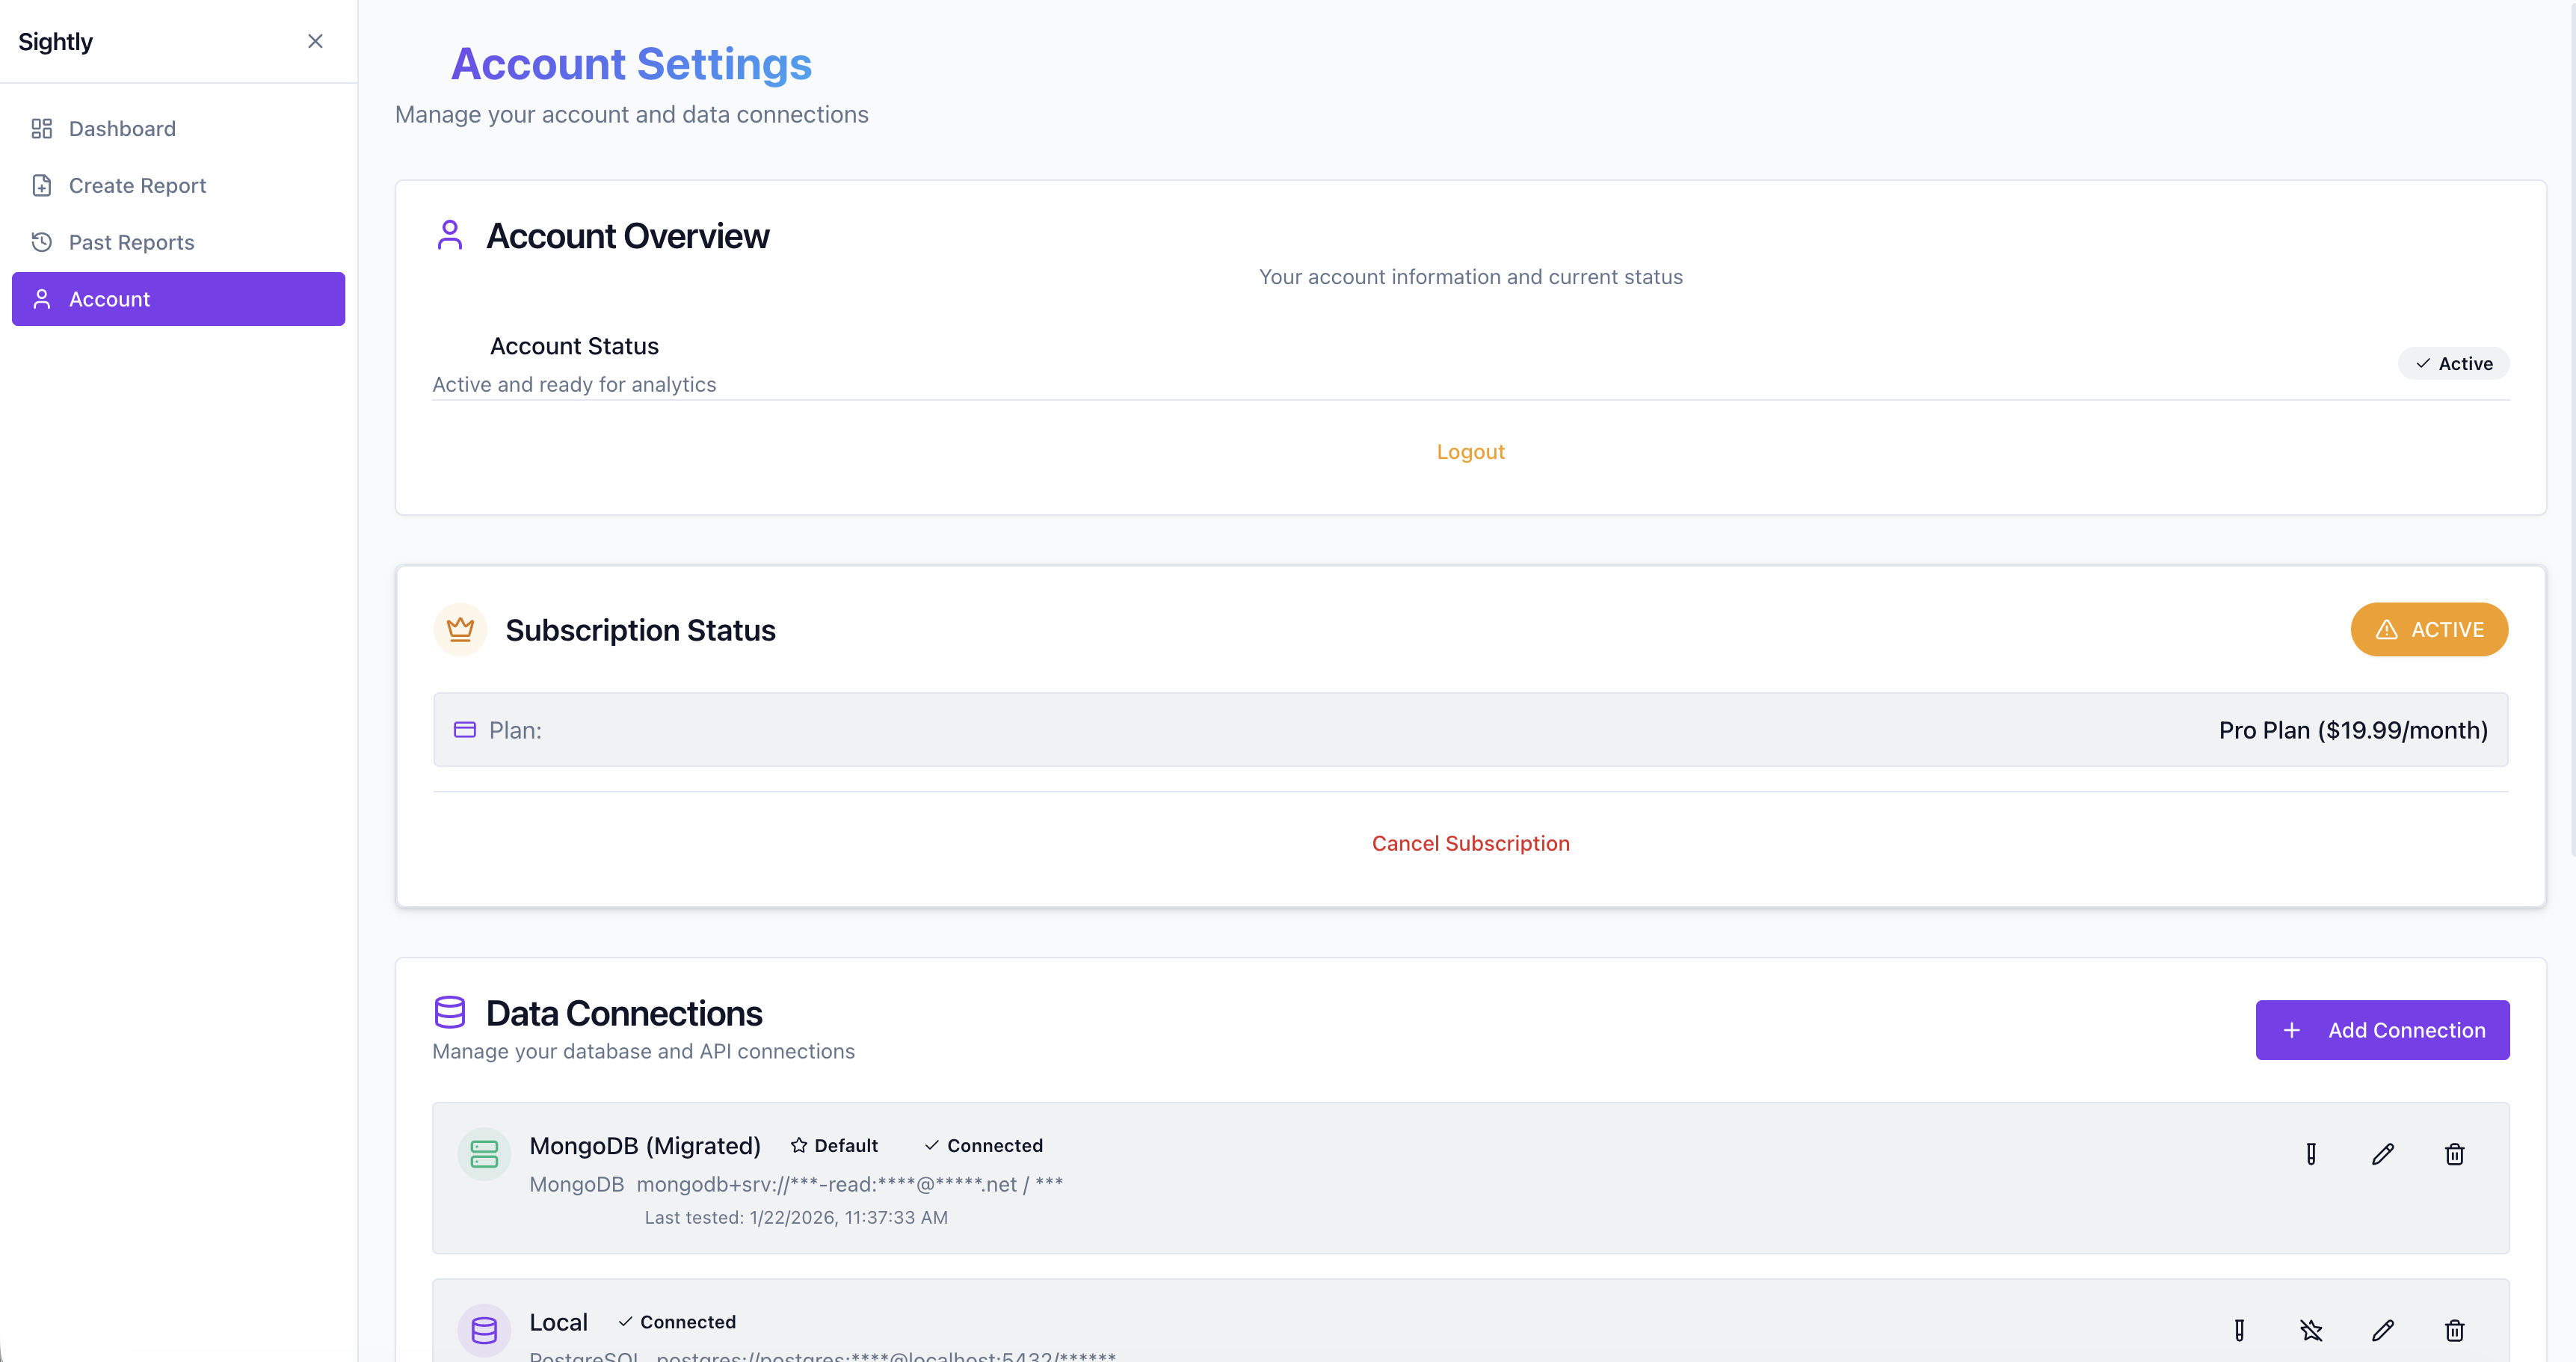The height and width of the screenshot is (1362, 2576).
Task: Click the Default star badge on MongoDB
Action: point(834,1146)
